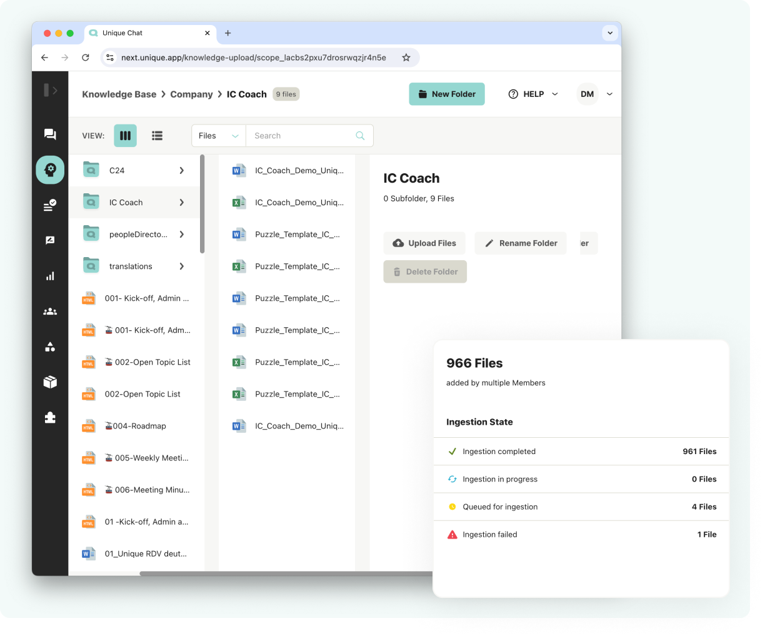Image resolution: width=770 pixels, height=643 pixels.
Task: Switch to list view
Action: (157, 136)
